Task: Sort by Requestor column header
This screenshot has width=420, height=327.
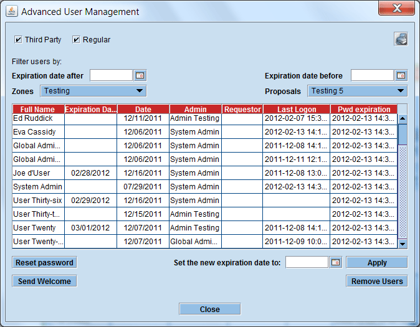Action: (x=242, y=109)
